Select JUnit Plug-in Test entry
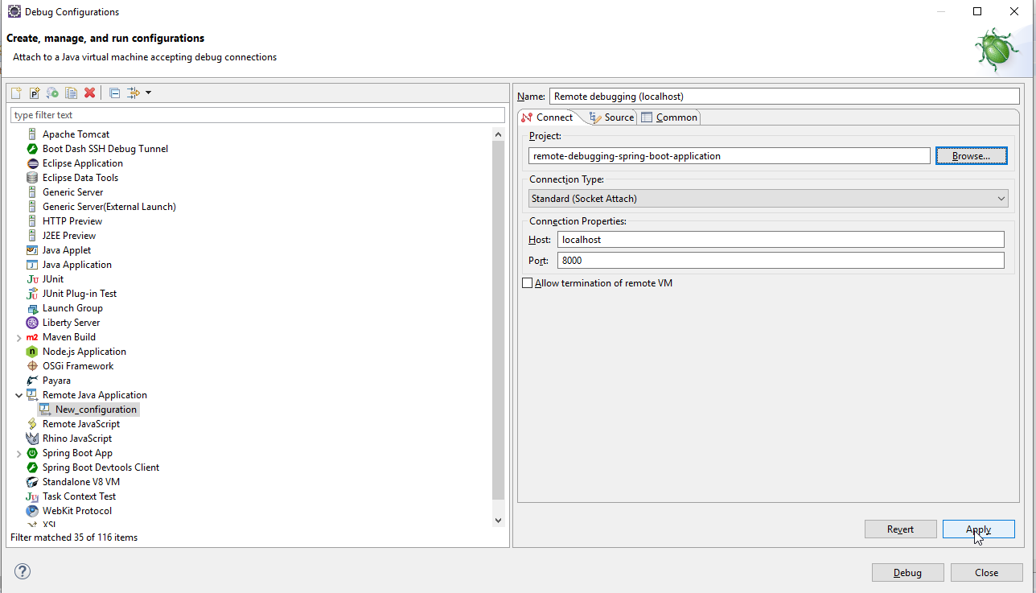The image size is (1036, 593). tap(79, 294)
